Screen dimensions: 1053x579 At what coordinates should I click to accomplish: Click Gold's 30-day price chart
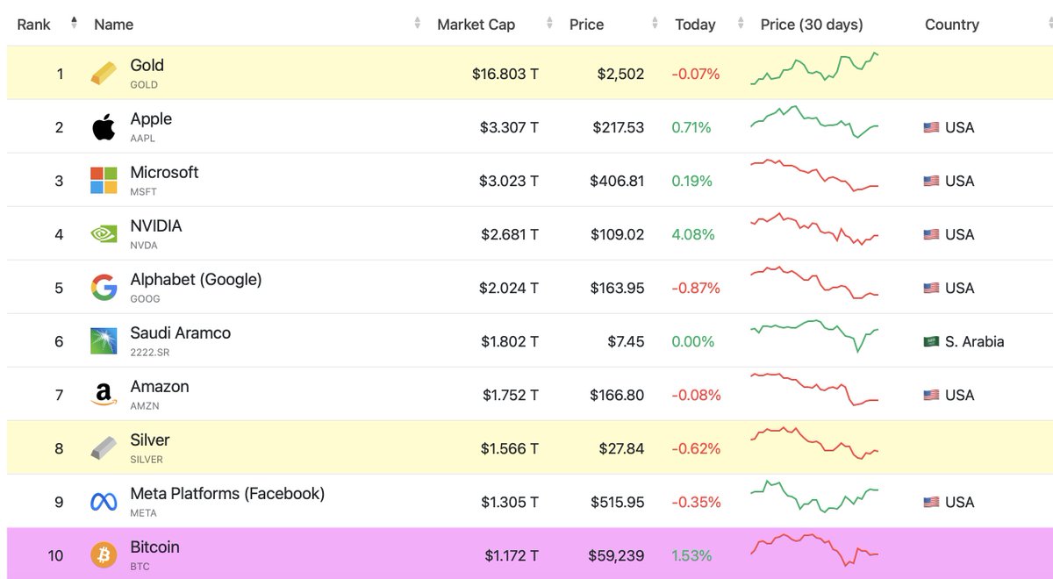814,69
